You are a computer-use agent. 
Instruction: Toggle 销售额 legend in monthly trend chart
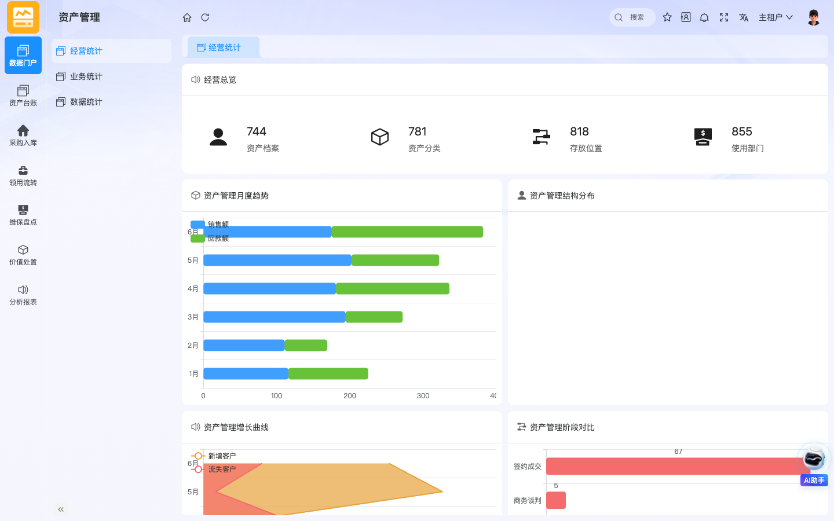[x=210, y=224]
